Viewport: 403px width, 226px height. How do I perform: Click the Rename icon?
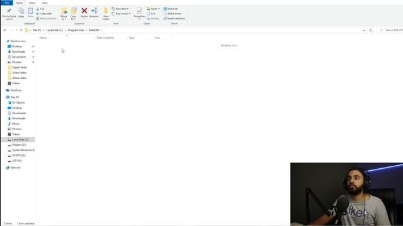(94, 11)
